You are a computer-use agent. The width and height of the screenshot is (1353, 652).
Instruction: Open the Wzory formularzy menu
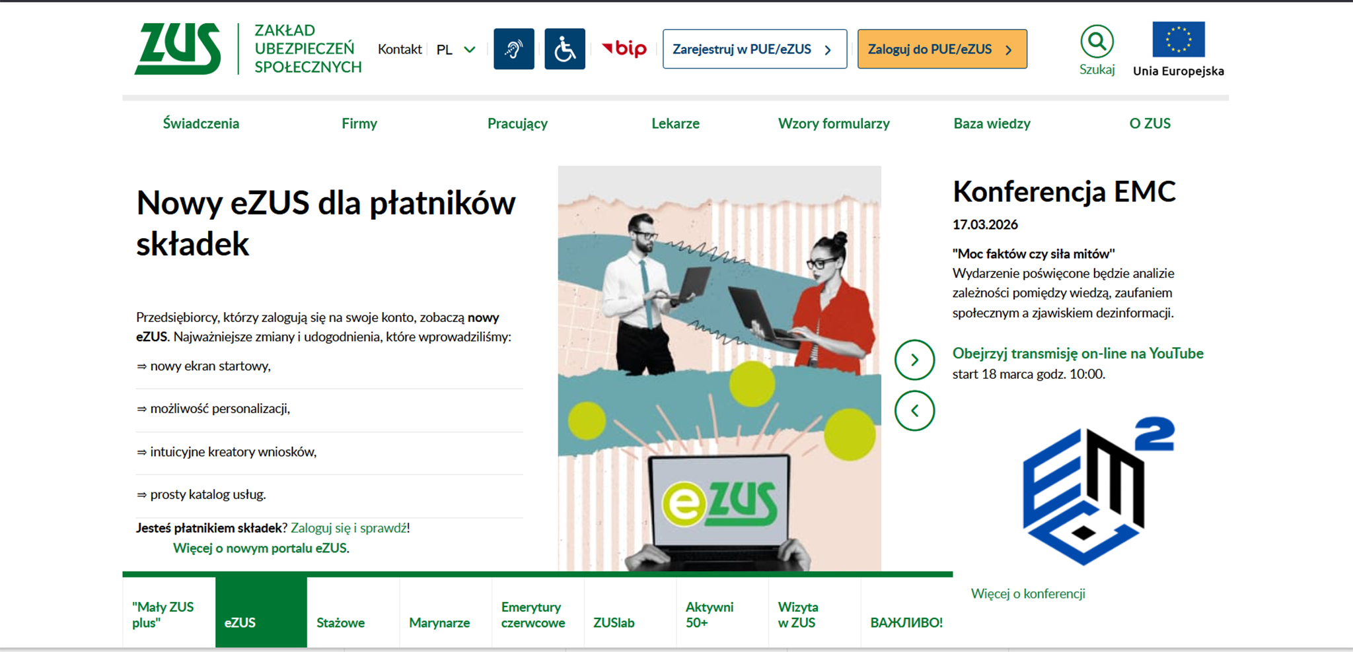click(x=834, y=123)
